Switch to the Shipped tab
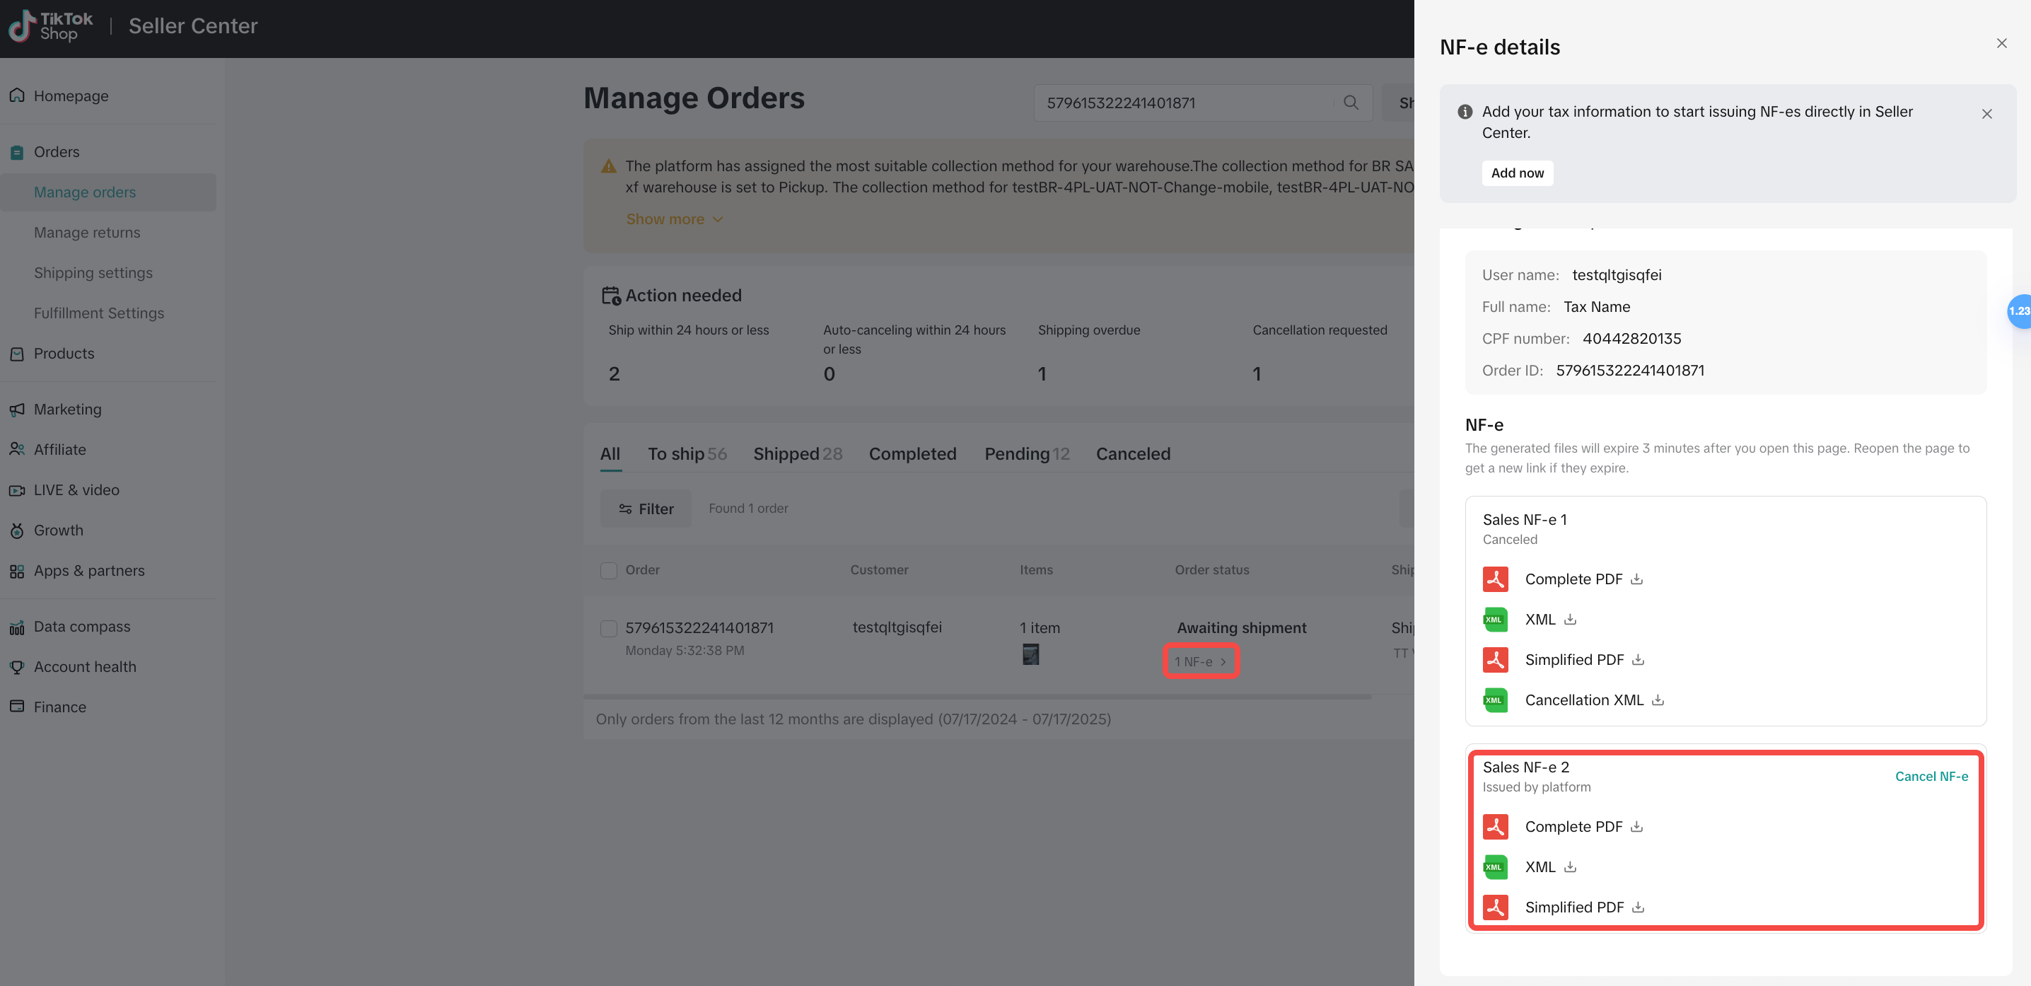The height and width of the screenshot is (986, 2031). (x=797, y=454)
